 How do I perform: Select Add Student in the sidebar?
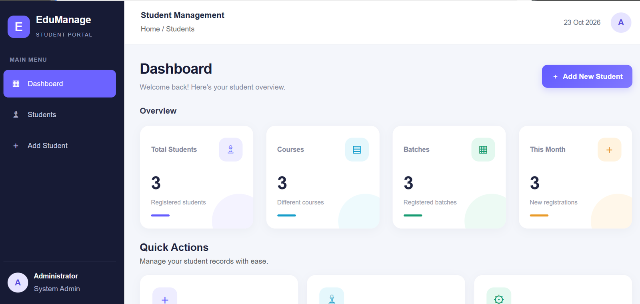[x=60, y=146]
